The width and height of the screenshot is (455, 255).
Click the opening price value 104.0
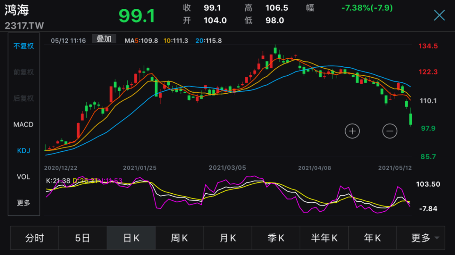215,21
